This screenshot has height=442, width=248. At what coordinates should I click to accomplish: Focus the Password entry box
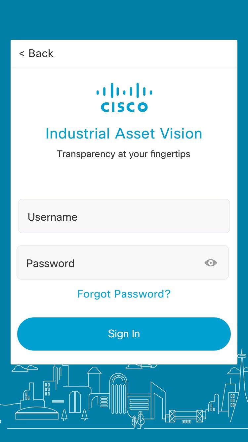pyautogui.click(x=99, y=263)
